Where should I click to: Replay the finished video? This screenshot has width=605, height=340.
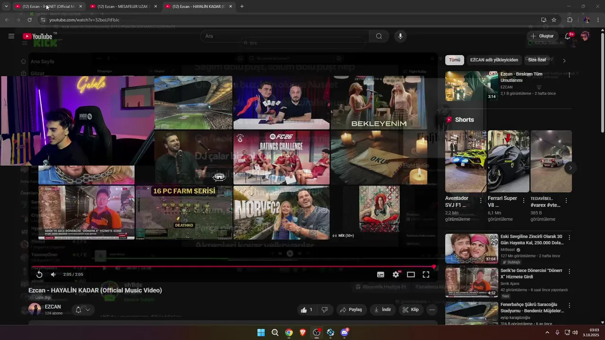[x=40, y=274]
